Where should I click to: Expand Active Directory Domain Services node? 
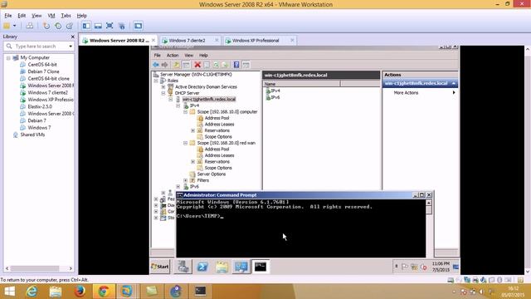pyautogui.click(x=163, y=86)
